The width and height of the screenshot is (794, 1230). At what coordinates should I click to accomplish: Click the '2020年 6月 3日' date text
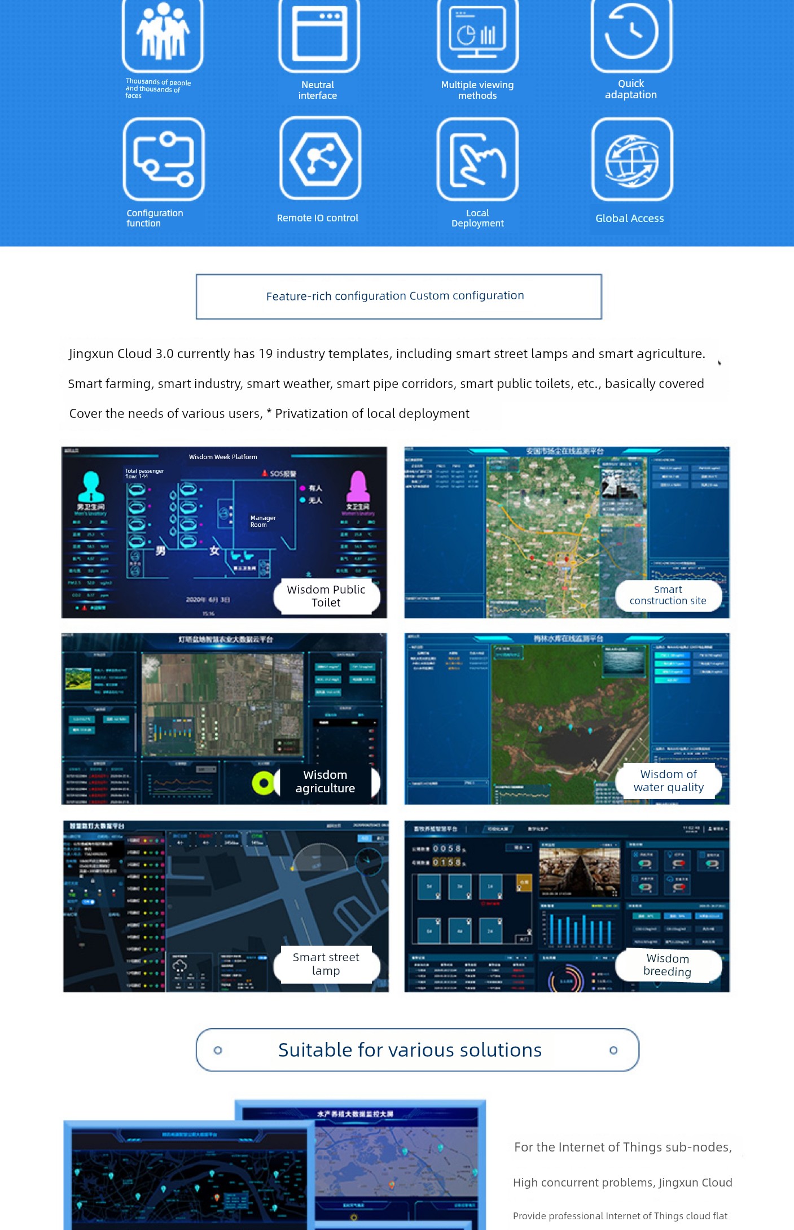click(208, 599)
